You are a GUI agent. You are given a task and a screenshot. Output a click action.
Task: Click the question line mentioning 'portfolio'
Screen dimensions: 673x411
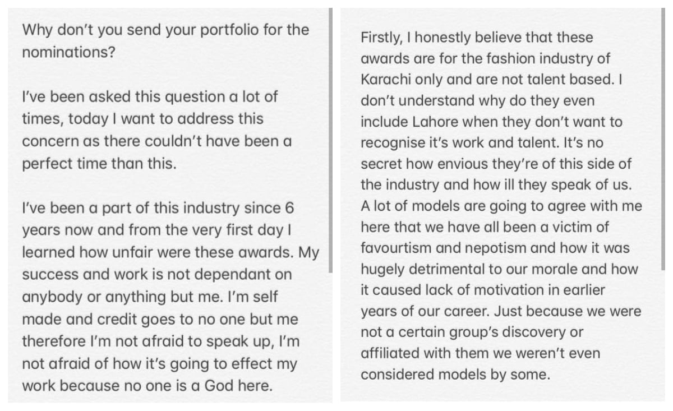pos(165,30)
